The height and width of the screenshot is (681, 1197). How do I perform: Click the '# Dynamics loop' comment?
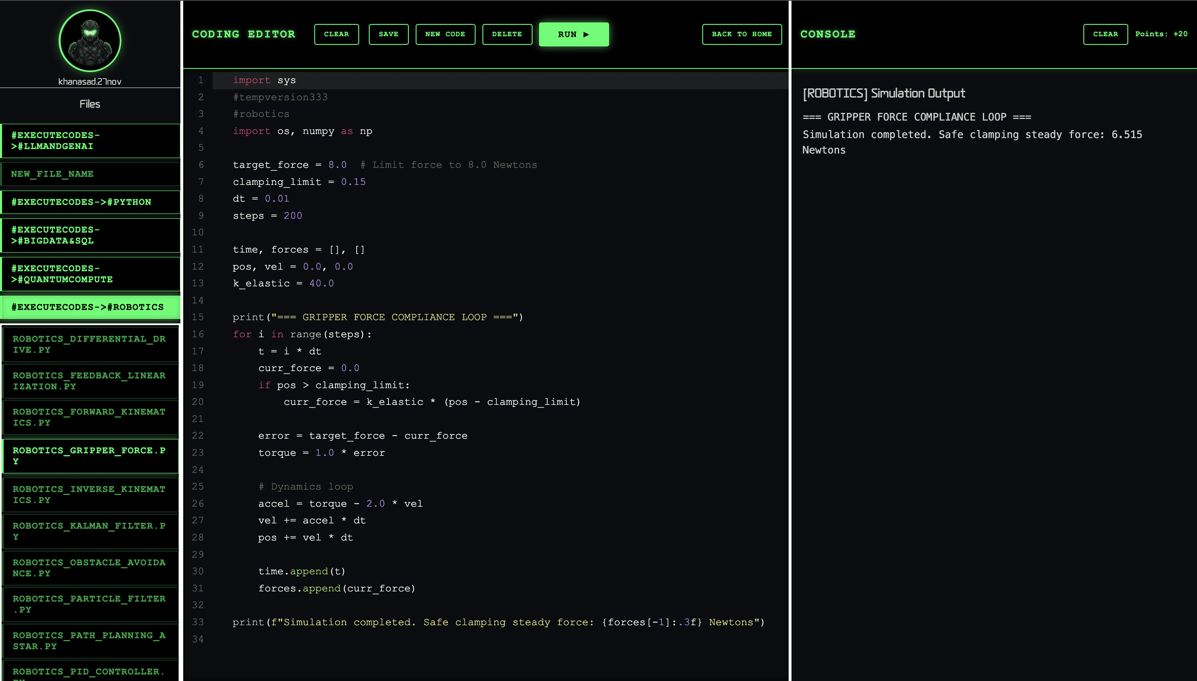click(x=306, y=486)
